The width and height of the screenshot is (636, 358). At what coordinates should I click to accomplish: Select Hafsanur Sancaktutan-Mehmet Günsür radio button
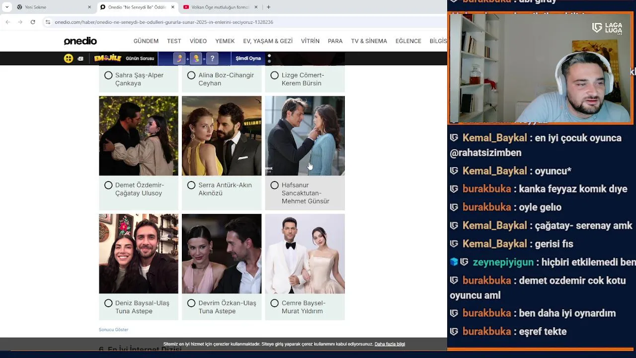(x=274, y=185)
